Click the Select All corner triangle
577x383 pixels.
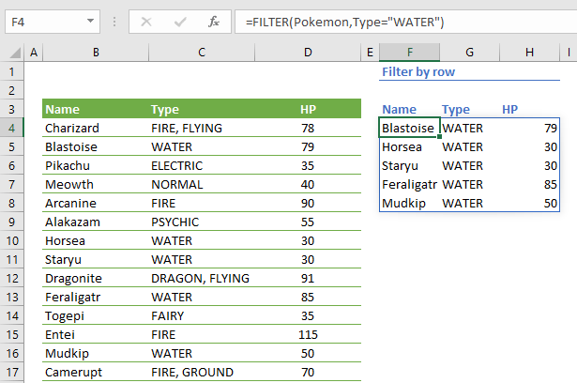coord(14,53)
